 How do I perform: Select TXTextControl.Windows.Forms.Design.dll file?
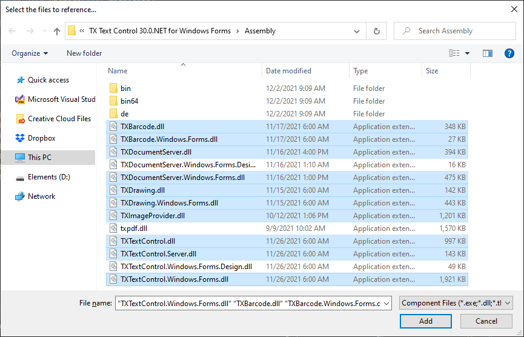[x=287, y=267]
